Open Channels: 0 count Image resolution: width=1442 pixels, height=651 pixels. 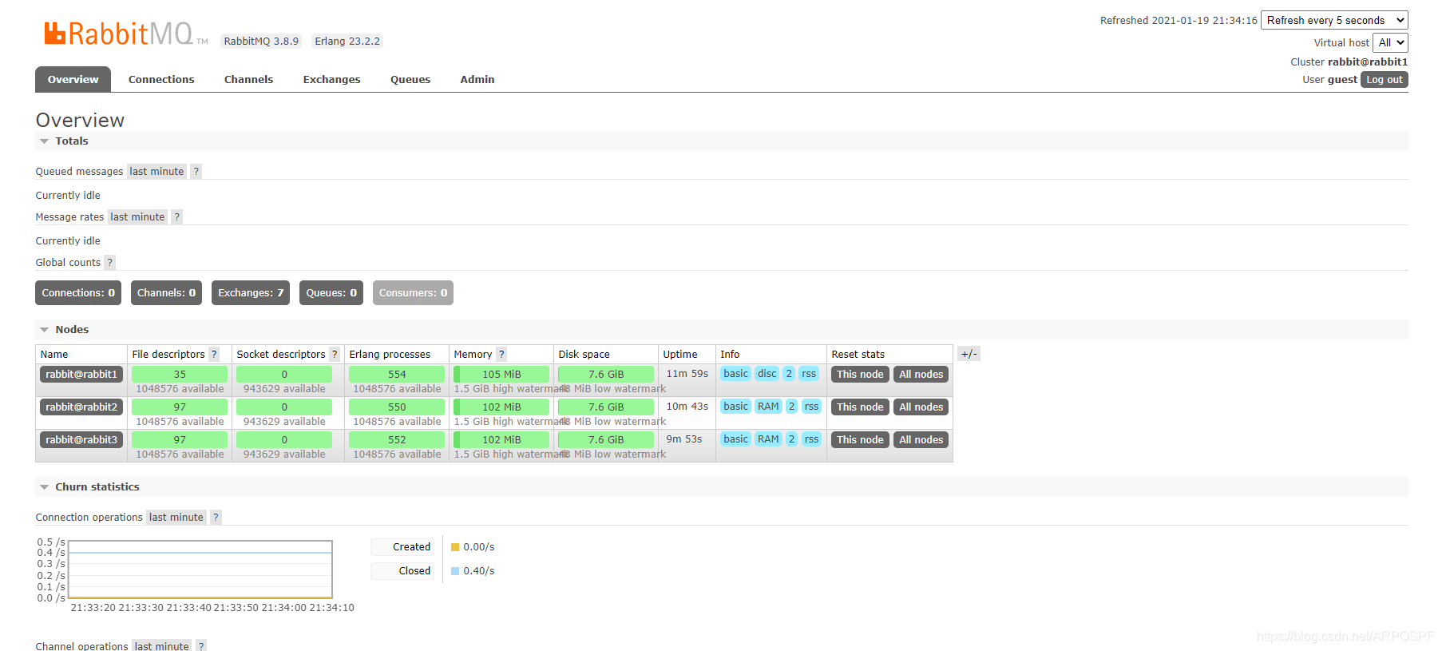[x=166, y=292]
